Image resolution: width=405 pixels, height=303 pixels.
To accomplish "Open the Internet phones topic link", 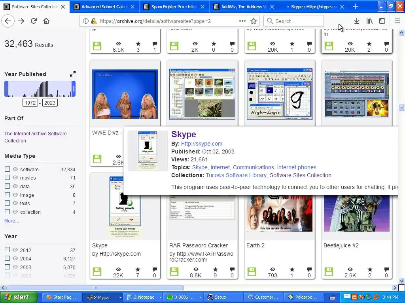I will (297, 167).
